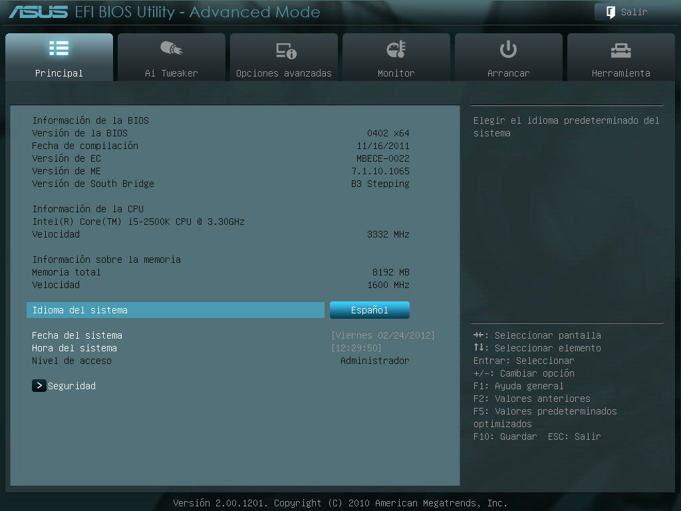Image resolution: width=681 pixels, height=511 pixels.
Task: Click the Fecha de compilación label
Action: point(85,146)
